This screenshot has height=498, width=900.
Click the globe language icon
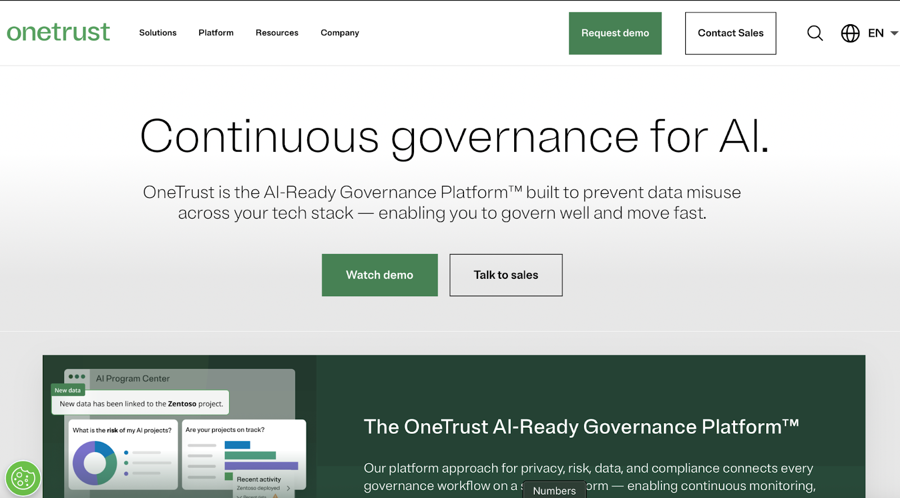[850, 33]
